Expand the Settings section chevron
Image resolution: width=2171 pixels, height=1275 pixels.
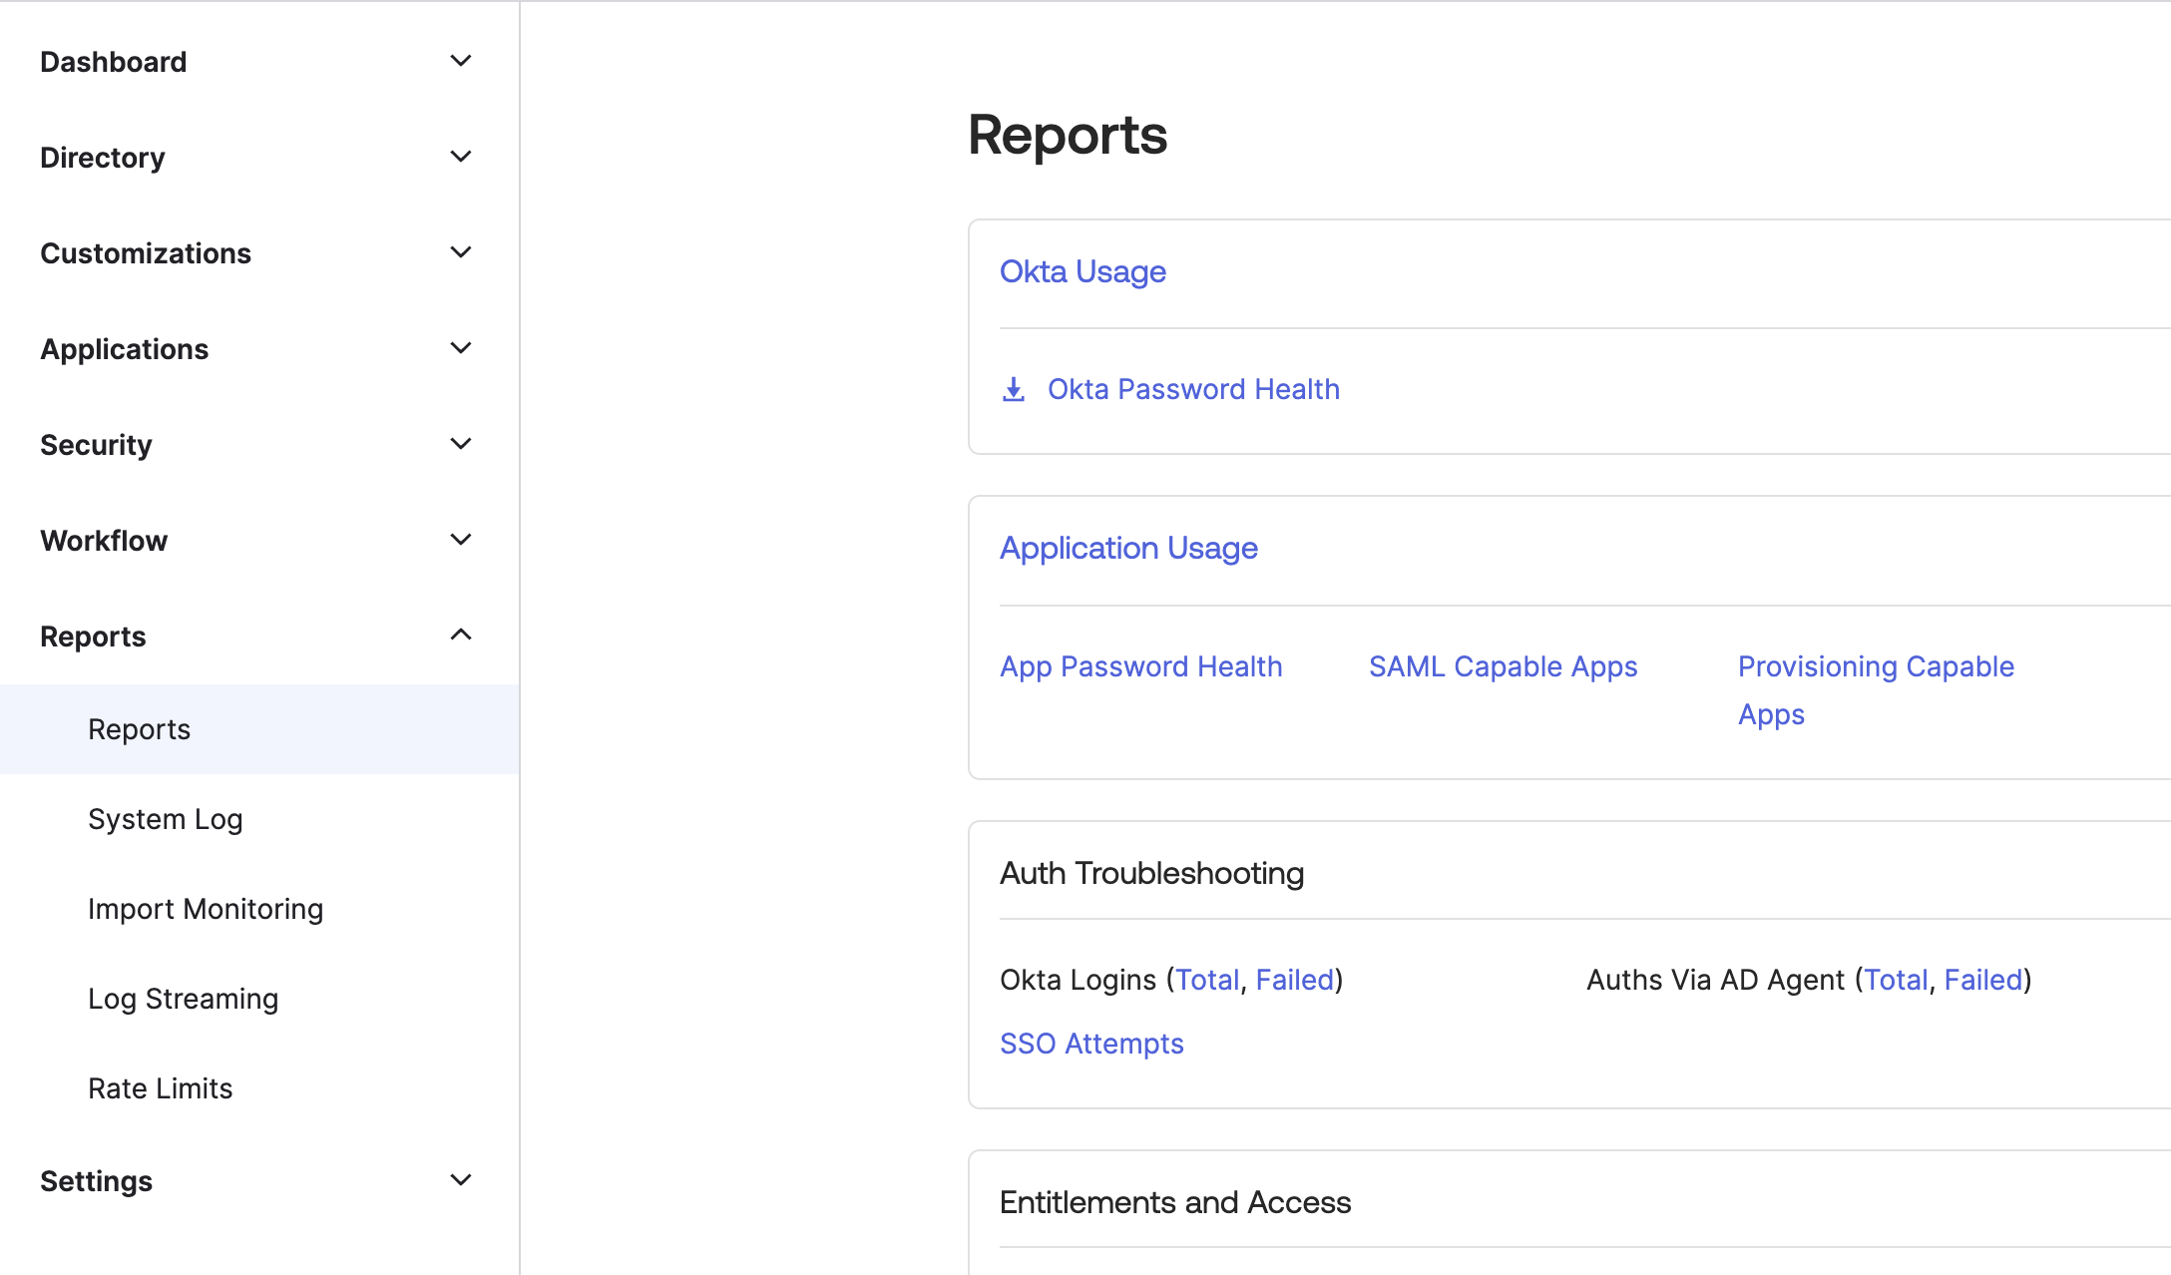coord(460,1181)
